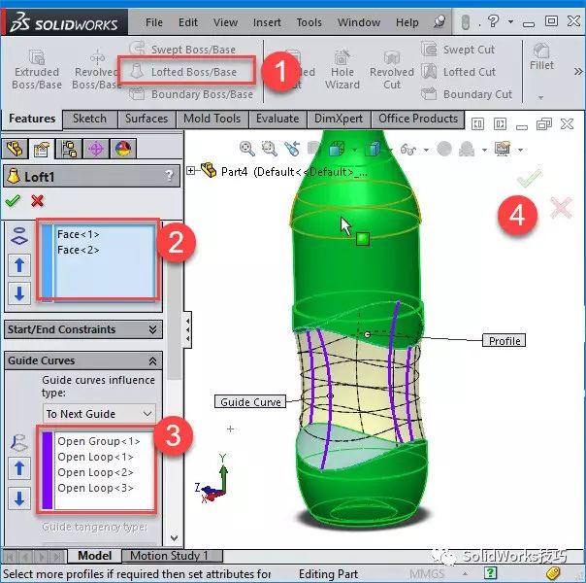Screen dimensions: 586x583
Task: Open DimXpertManager tab icon
Action: click(x=96, y=149)
